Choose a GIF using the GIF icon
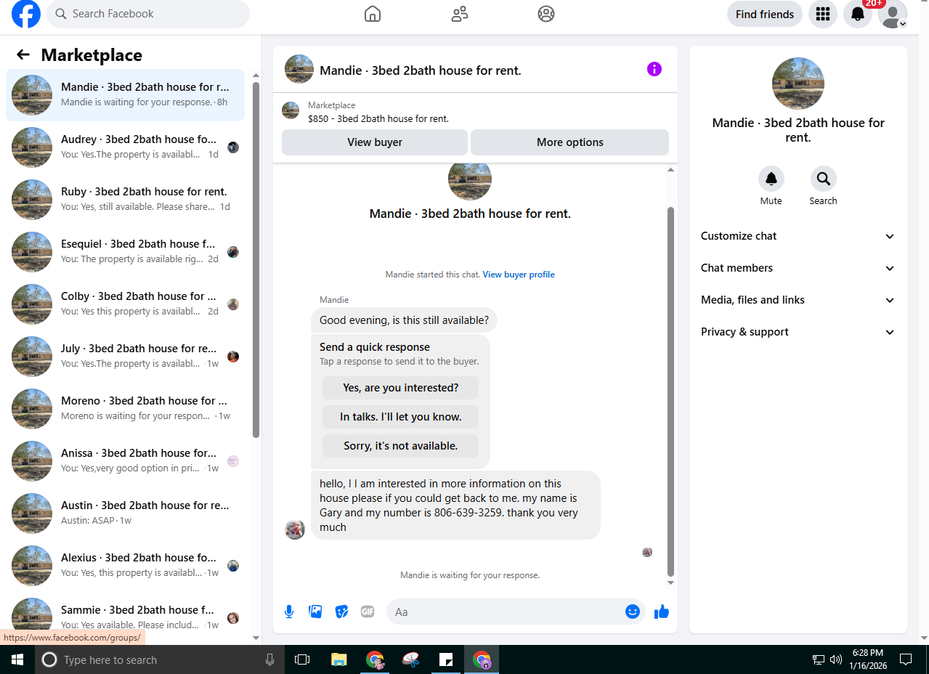 (x=368, y=612)
